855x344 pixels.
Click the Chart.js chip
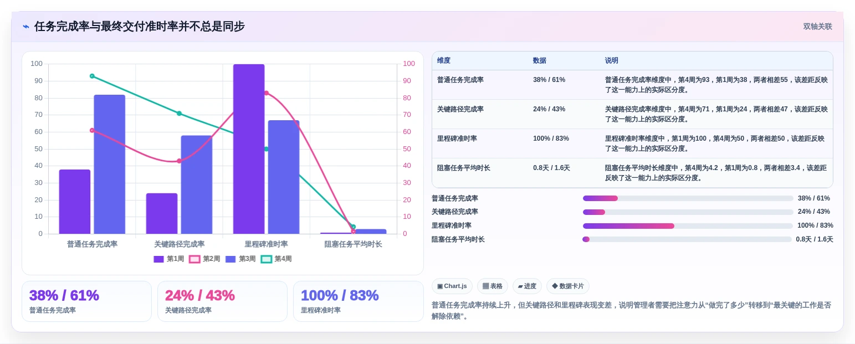point(452,286)
